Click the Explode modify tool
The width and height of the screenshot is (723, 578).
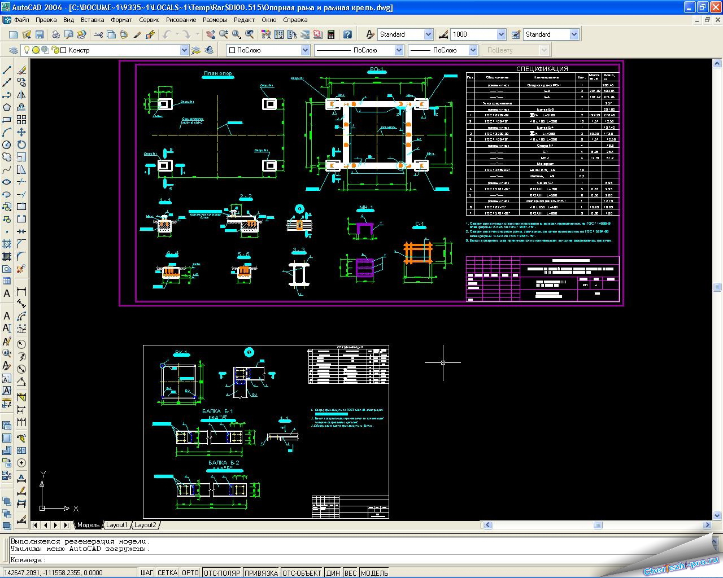point(21,269)
